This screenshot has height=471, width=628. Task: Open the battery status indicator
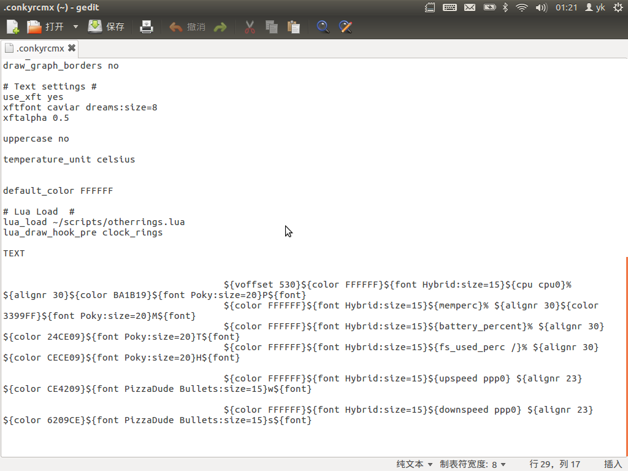click(489, 7)
